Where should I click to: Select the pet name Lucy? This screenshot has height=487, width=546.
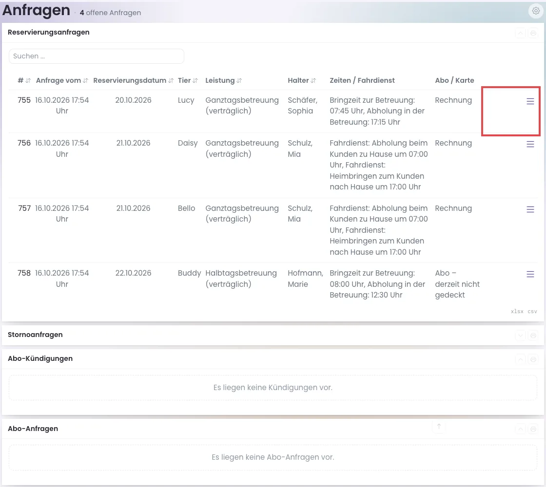click(186, 100)
